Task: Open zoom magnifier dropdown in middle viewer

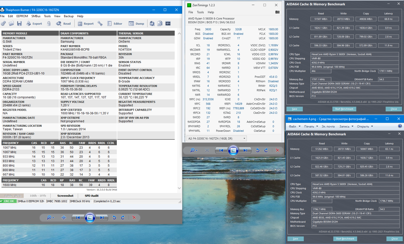Action: (x=194, y=150)
